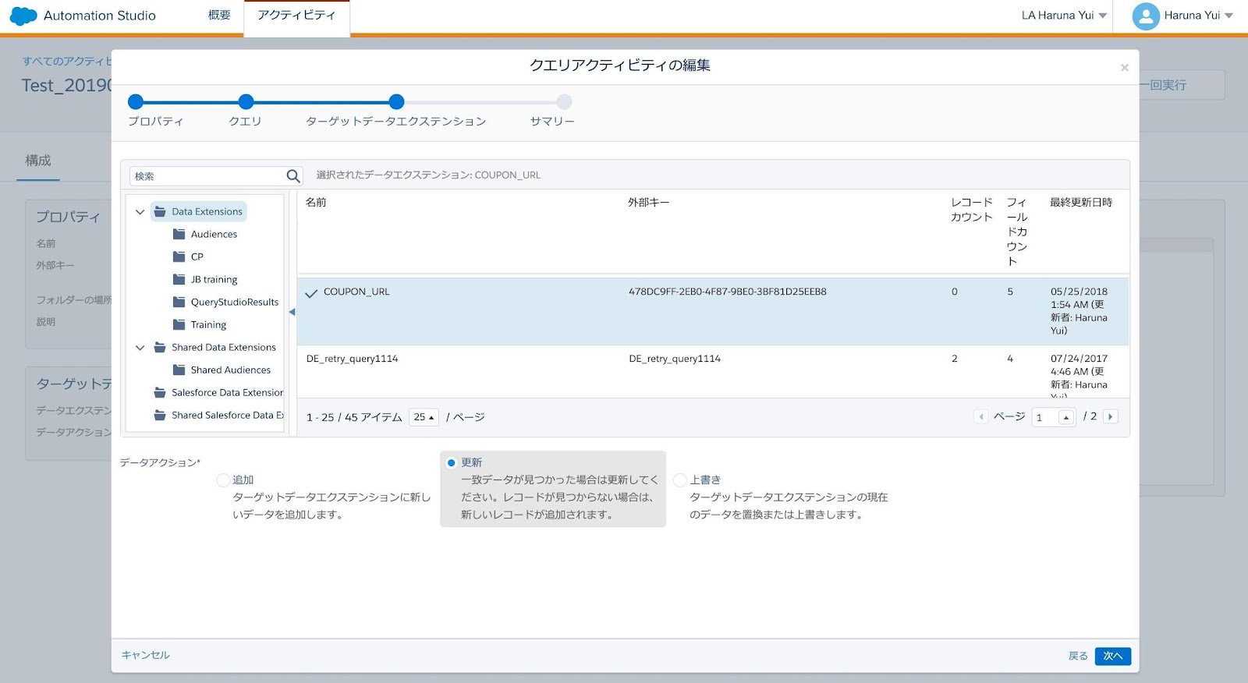This screenshot has width=1248, height=683.
Task: Click the JB training folder icon
Action: click(179, 279)
